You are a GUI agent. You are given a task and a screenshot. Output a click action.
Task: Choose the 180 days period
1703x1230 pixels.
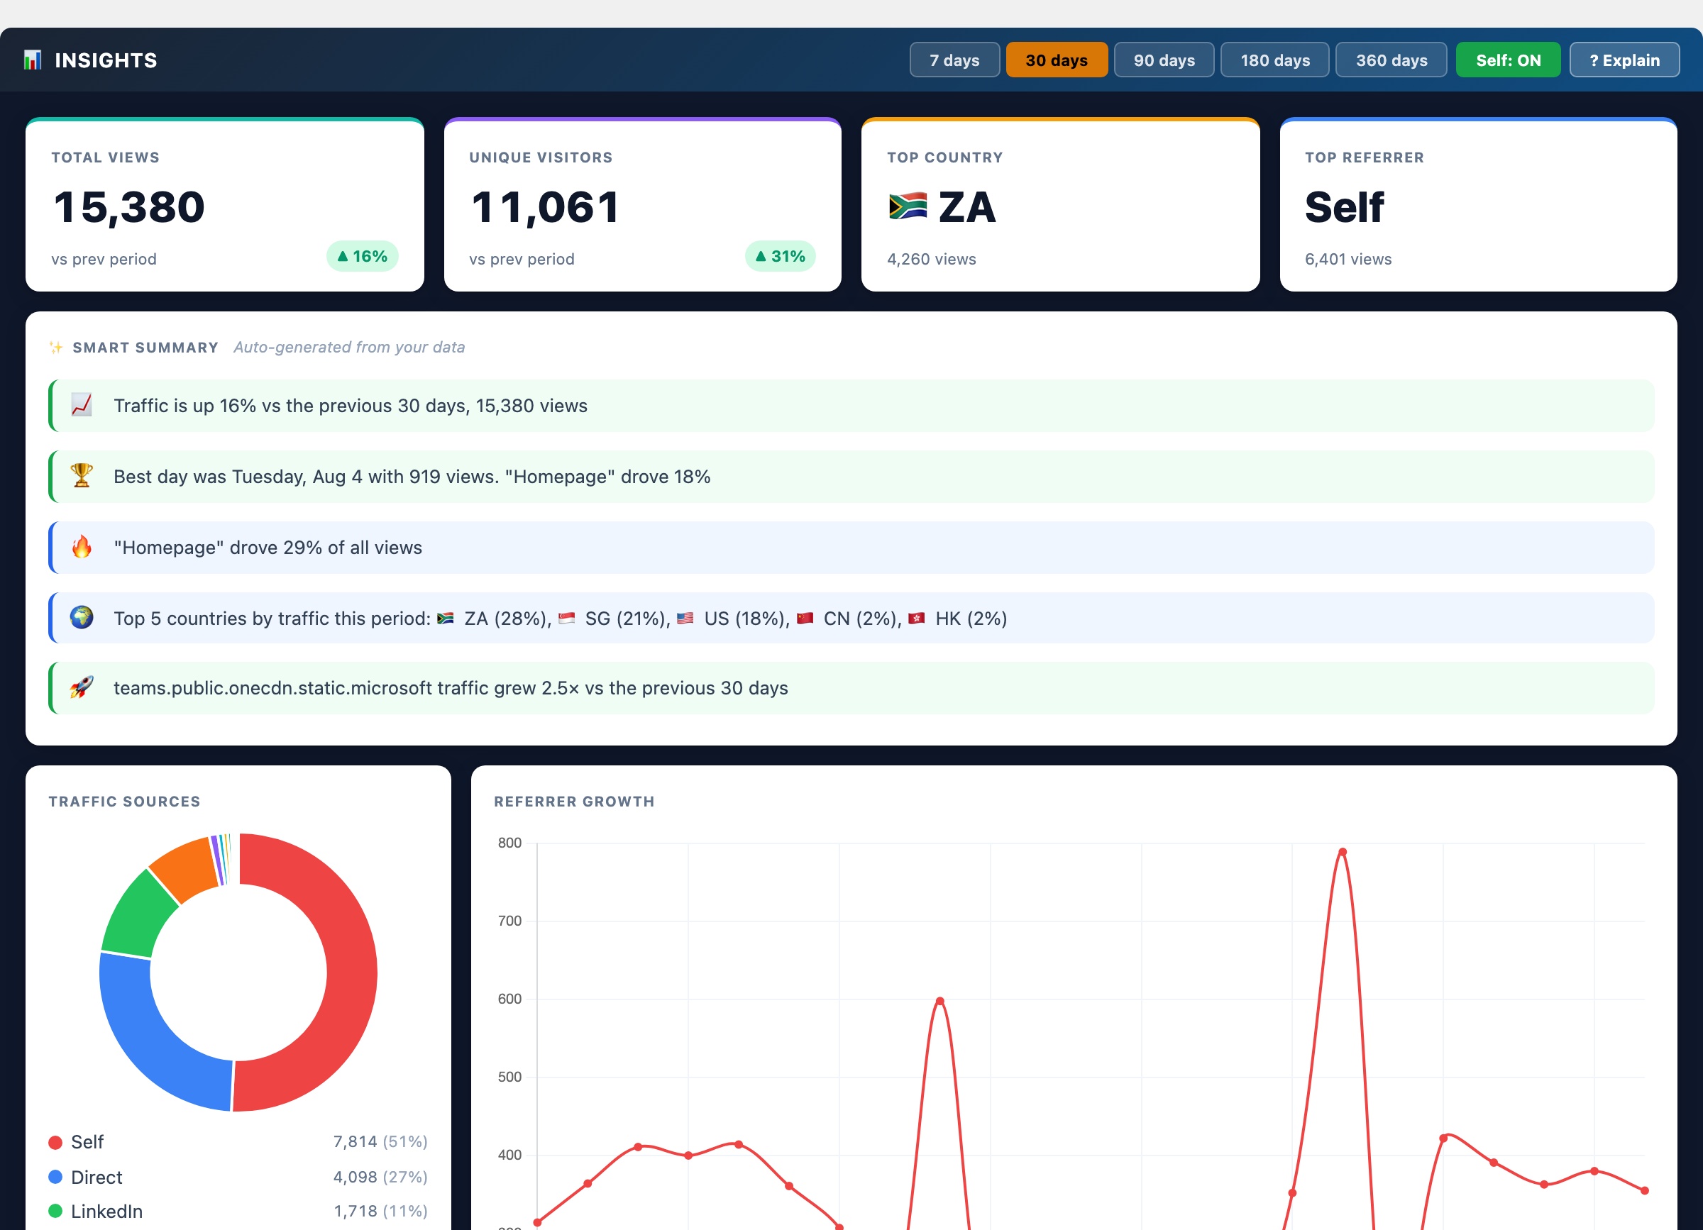1275,60
